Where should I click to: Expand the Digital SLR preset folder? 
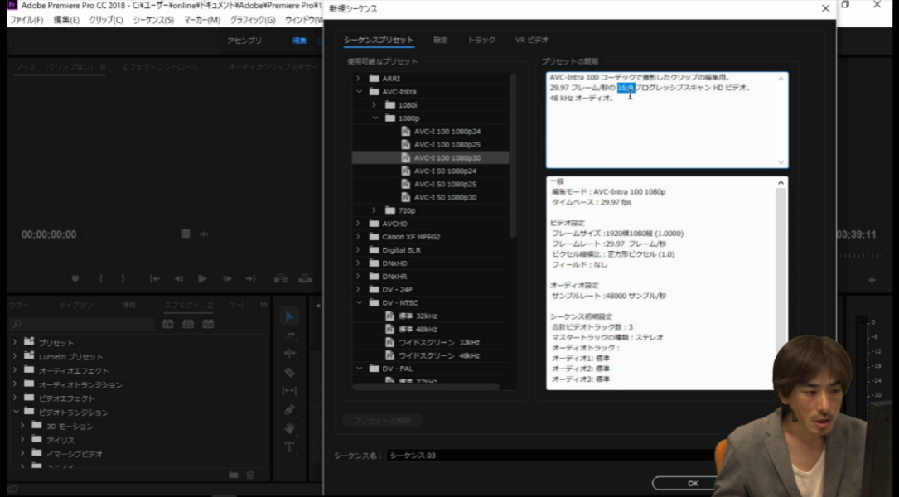(x=359, y=249)
